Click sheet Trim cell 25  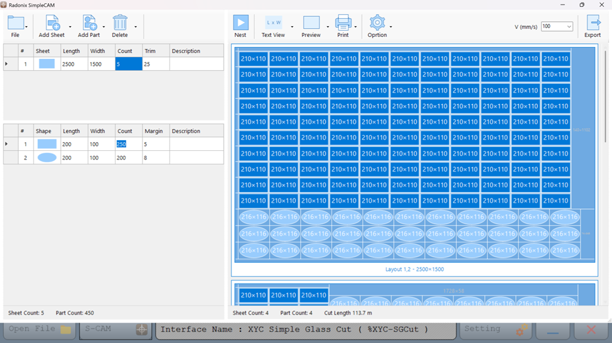pos(156,64)
